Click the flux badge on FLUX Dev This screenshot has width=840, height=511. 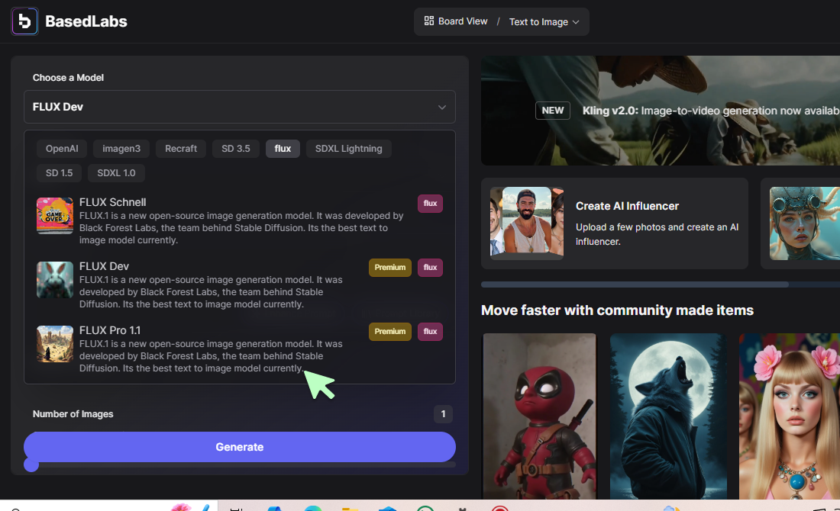430,268
